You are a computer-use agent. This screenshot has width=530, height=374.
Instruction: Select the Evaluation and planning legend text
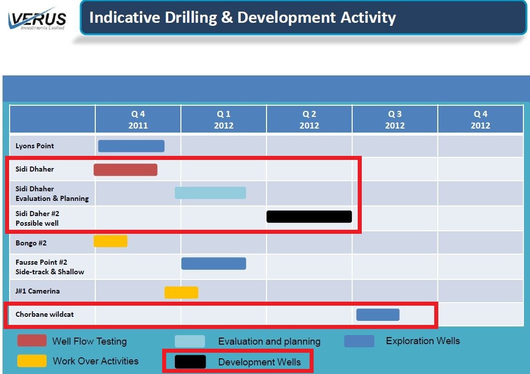pos(270,342)
